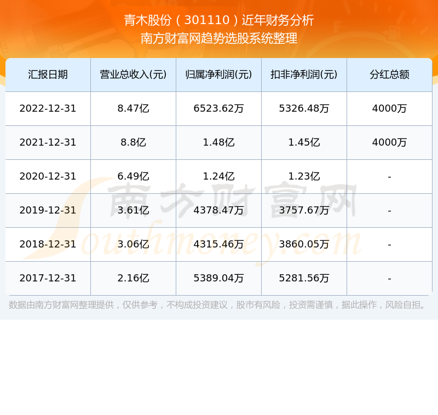This screenshot has width=438, height=415.
Task: Click the value 3860.05万
Action: (304, 245)
